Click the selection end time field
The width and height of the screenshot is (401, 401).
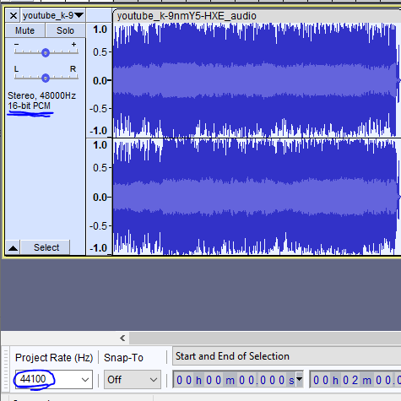(x=355, y=380)
